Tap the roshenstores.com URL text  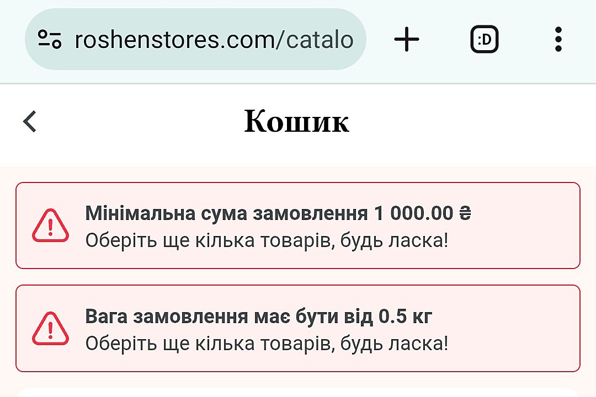point(214,39)
